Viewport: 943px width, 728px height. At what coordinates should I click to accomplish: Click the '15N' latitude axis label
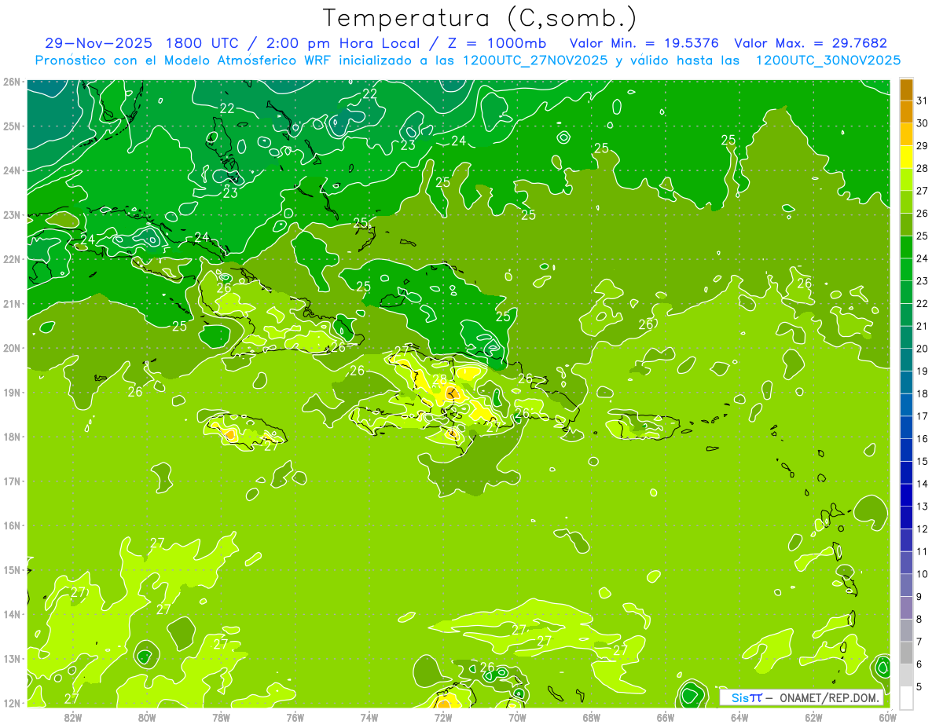[x=12, y=570]
